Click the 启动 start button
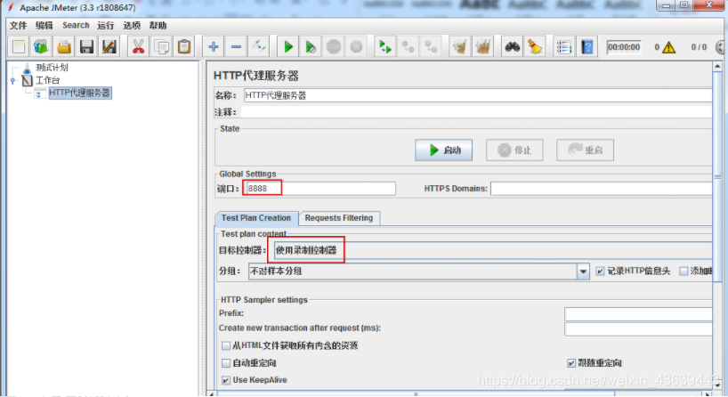728x397 pixels. [x=443, y=150]
